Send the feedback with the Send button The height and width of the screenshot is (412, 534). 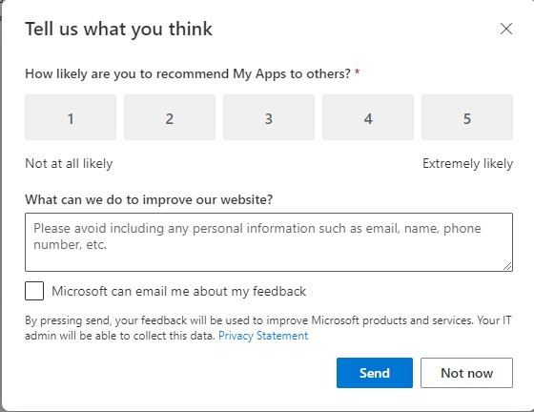375,373
